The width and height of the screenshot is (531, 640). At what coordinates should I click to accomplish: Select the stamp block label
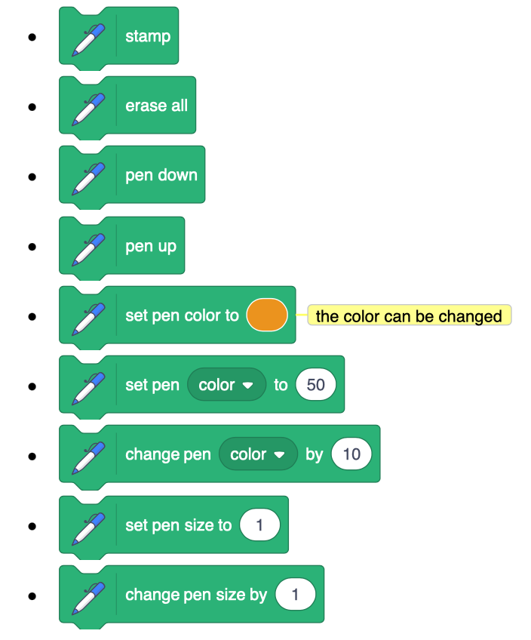click(x=148, y=37)
